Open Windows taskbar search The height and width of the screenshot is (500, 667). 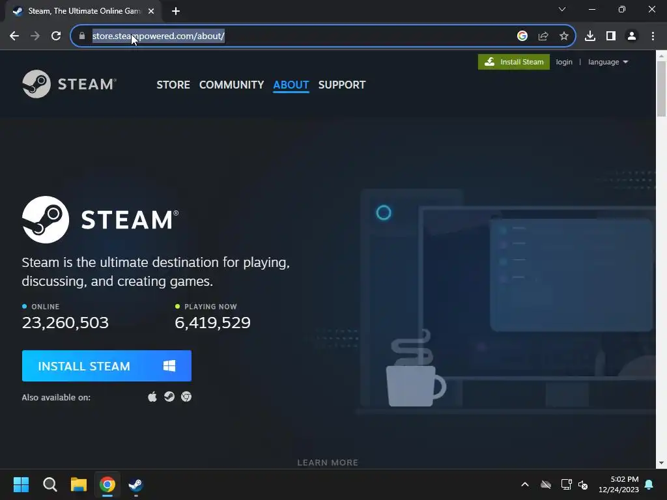50,484
